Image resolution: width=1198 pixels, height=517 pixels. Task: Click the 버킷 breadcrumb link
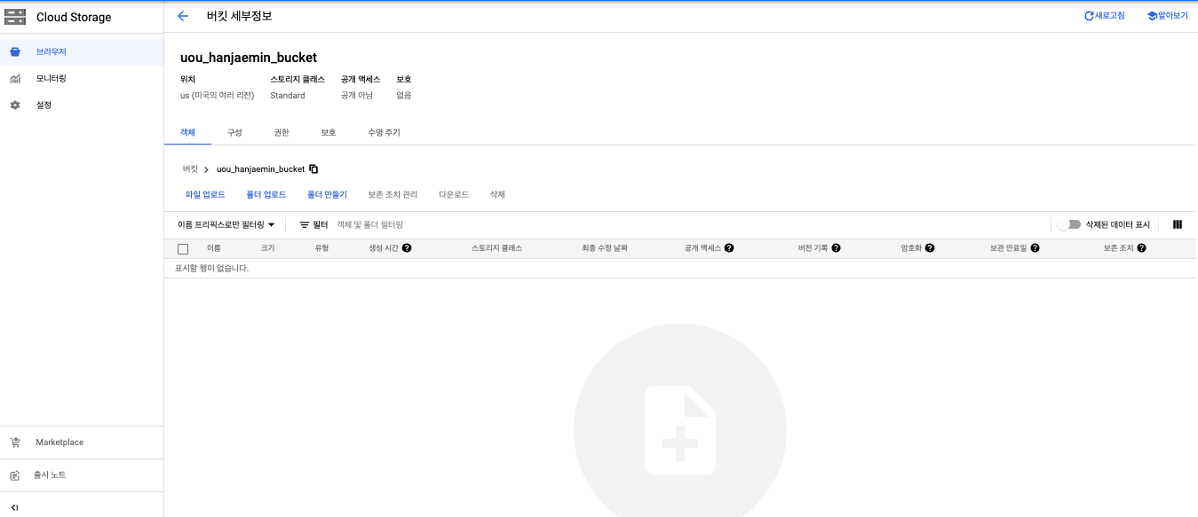(190, 168)
